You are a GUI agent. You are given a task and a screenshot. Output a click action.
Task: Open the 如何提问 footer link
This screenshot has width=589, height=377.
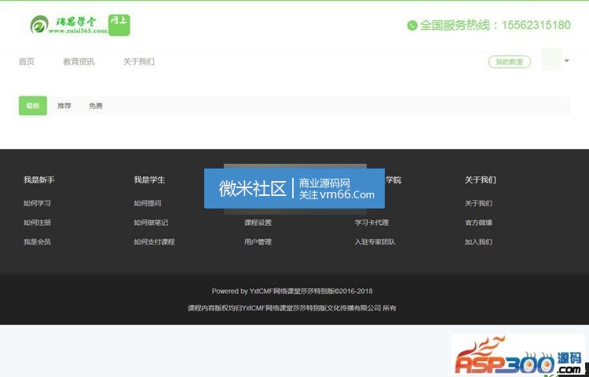coord(148,203)
